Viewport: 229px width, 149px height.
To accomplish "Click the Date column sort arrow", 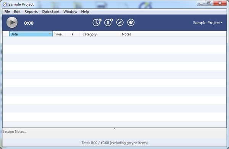I will click(x=50, y=34).
